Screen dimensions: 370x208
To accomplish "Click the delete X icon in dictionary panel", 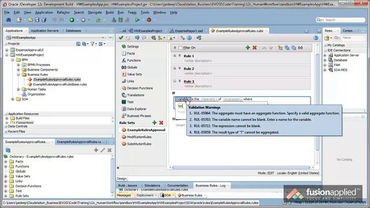I will point(109,150).
